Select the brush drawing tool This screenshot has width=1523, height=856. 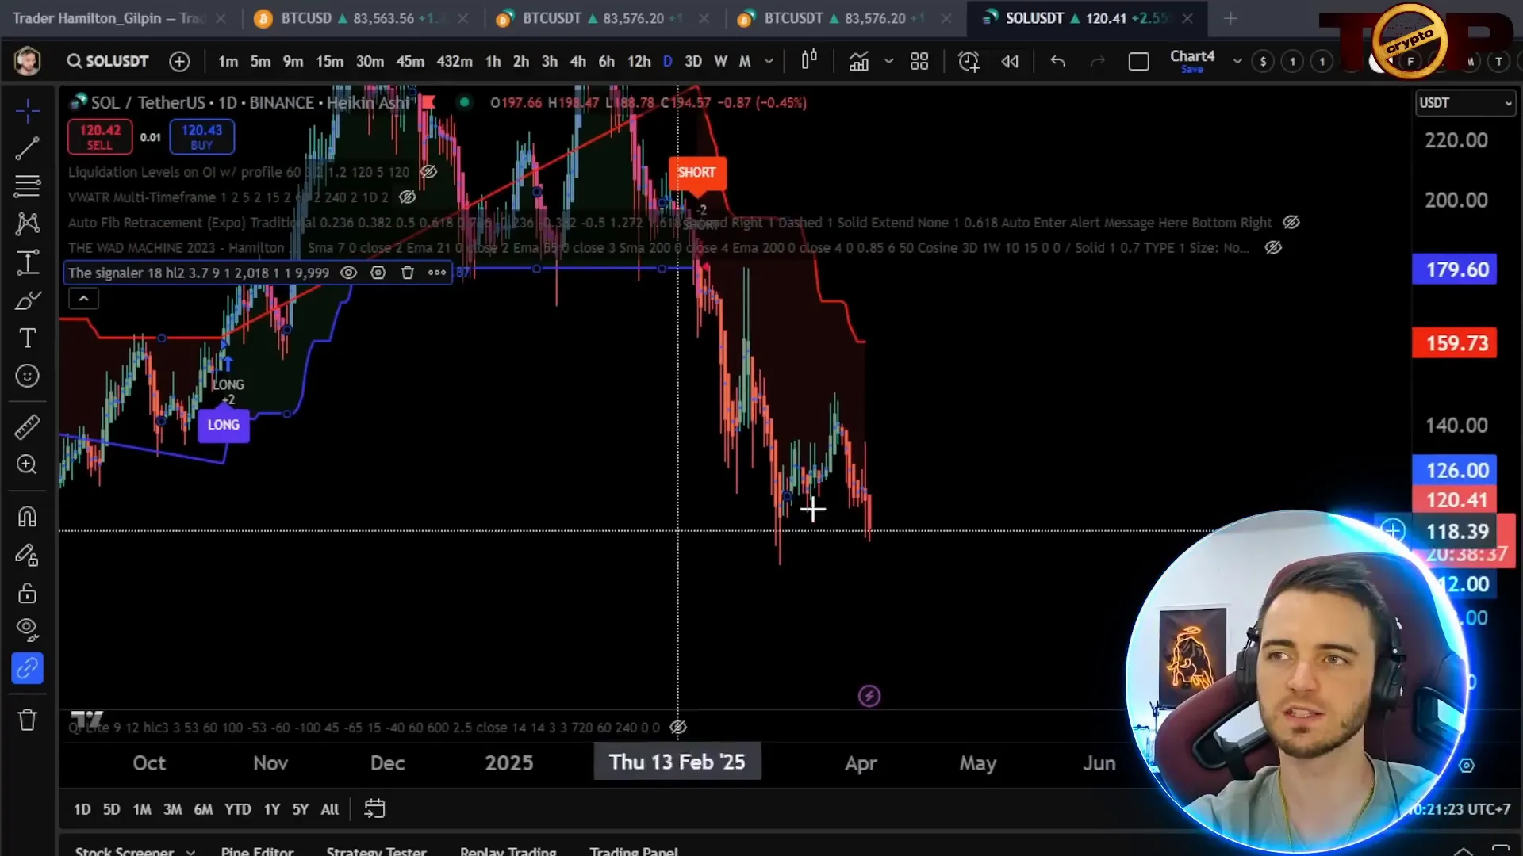click(x=27, y=300)
